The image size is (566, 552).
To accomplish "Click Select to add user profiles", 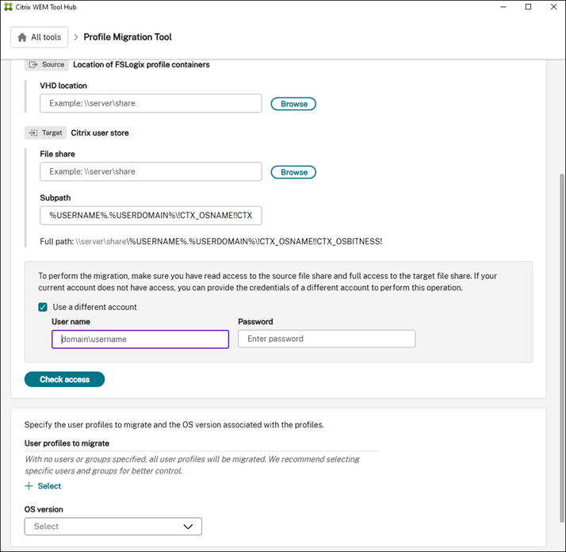I will click(x=49, y=486).
